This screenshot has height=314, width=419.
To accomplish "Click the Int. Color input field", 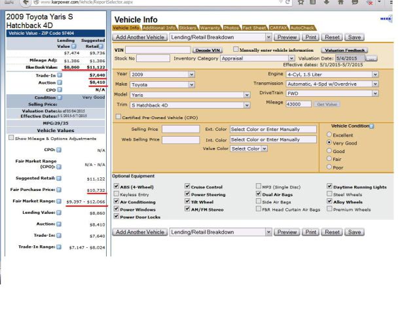I will [273, 139].
